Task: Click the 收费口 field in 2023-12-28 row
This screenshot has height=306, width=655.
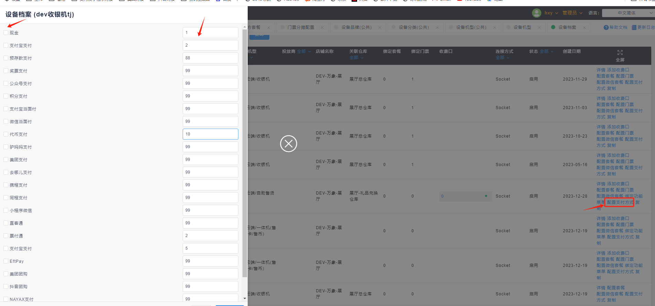Action: [465, 196]
